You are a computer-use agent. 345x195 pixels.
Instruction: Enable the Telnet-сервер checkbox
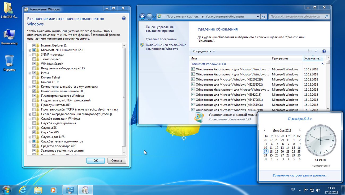pos(34,59)
